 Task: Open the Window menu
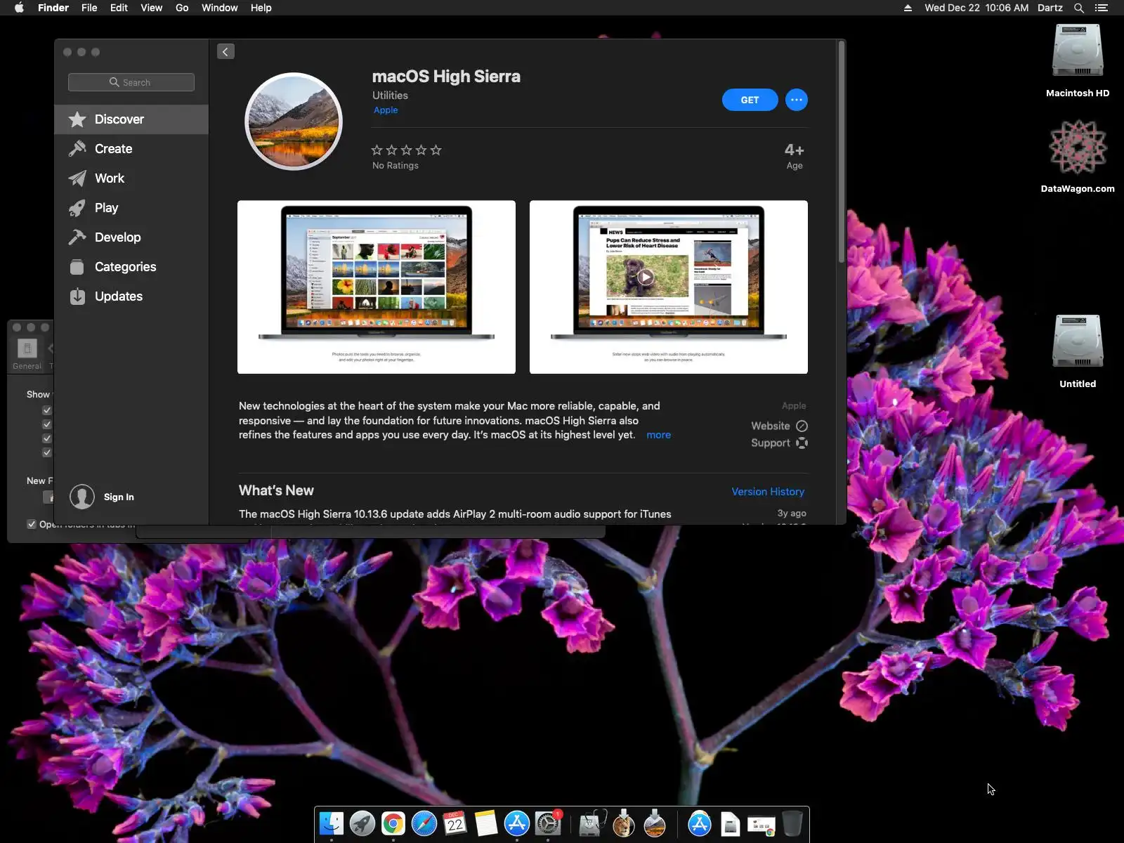[220, 8]
